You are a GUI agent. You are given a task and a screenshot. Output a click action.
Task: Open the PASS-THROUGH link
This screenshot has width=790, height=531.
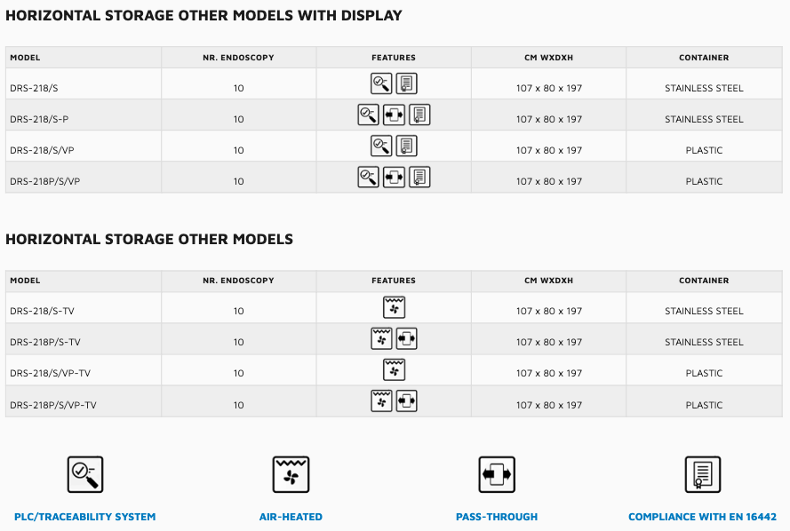(x=497, y=517)
